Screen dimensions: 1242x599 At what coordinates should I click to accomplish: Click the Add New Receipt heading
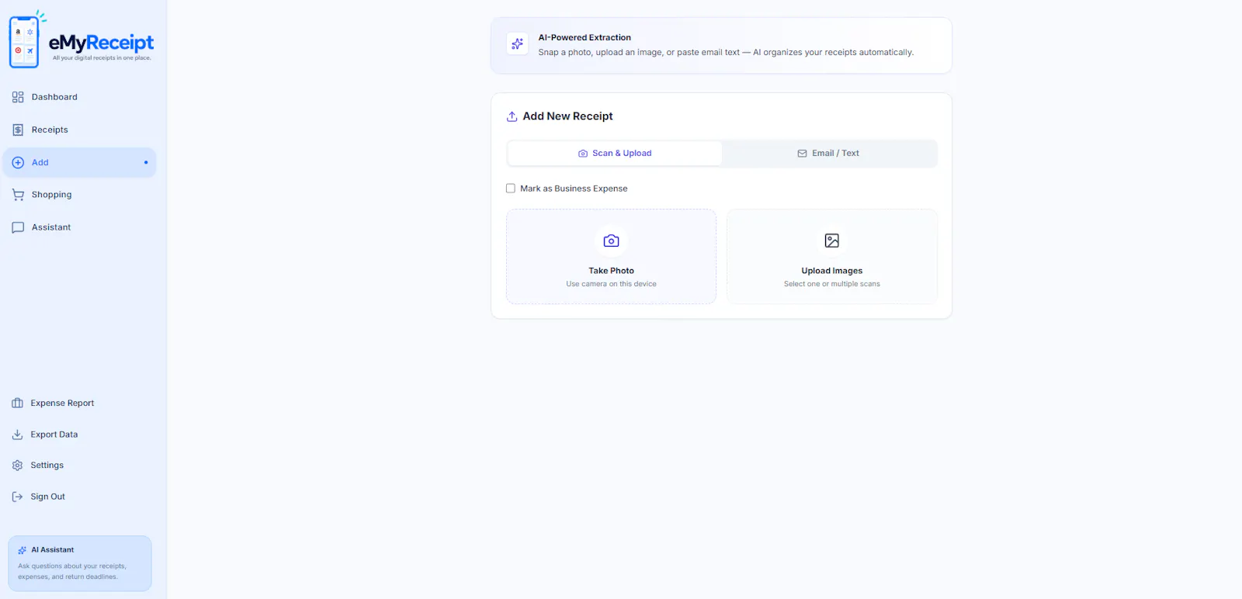(x=568, y=116)
